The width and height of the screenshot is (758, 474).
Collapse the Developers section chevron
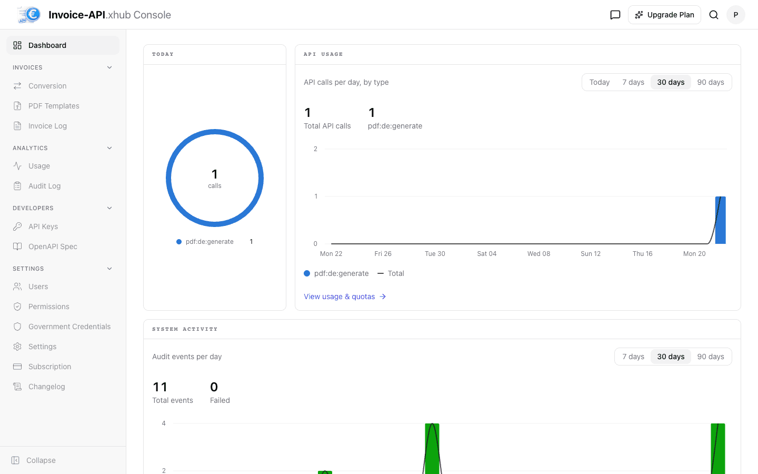pos(109,208)
